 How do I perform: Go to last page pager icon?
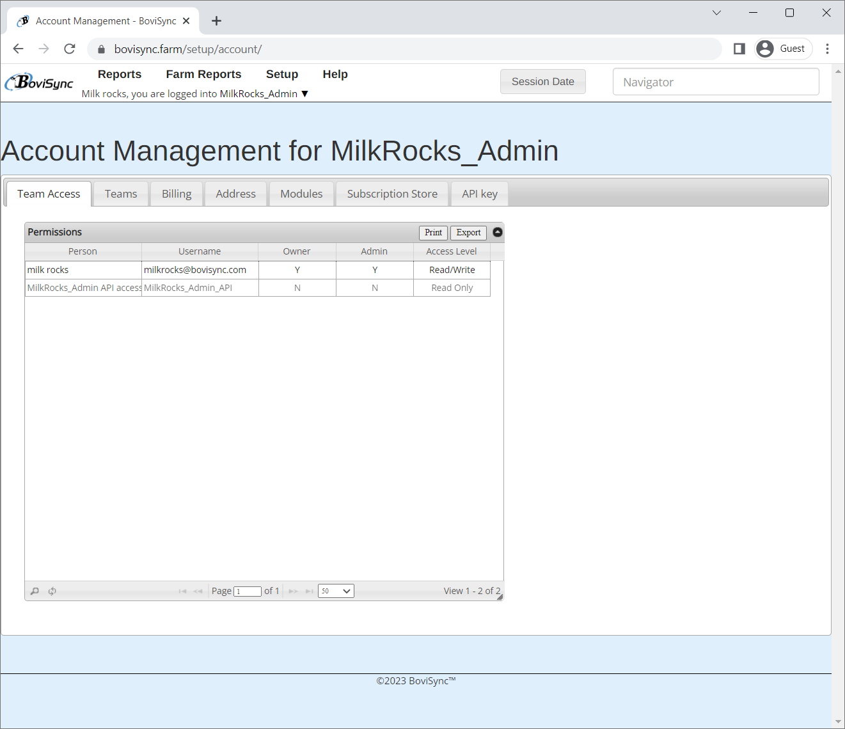click(309, 591)
